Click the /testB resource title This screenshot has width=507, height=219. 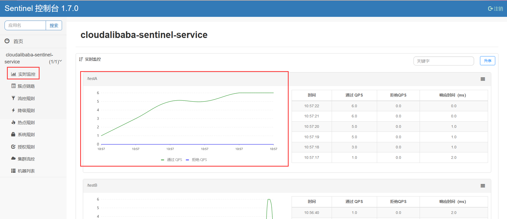tap(92, 185)
